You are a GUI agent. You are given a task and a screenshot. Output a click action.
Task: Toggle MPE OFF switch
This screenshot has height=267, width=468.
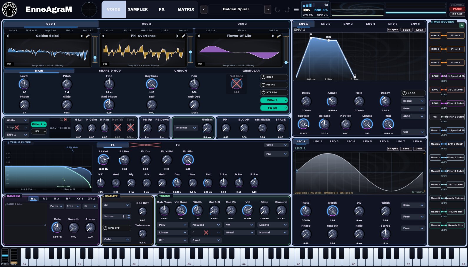pos(117,228)
